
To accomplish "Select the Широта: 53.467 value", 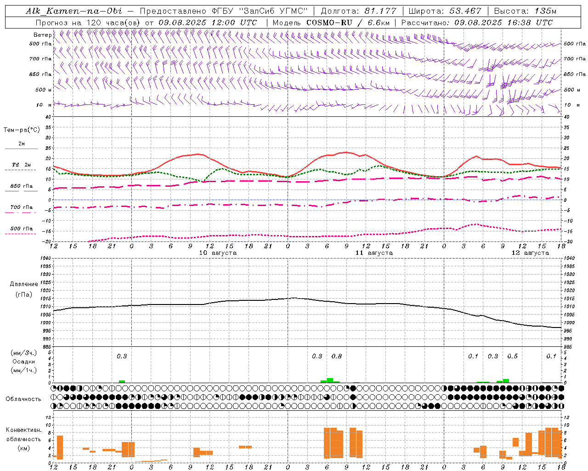I will pos(445,11).
